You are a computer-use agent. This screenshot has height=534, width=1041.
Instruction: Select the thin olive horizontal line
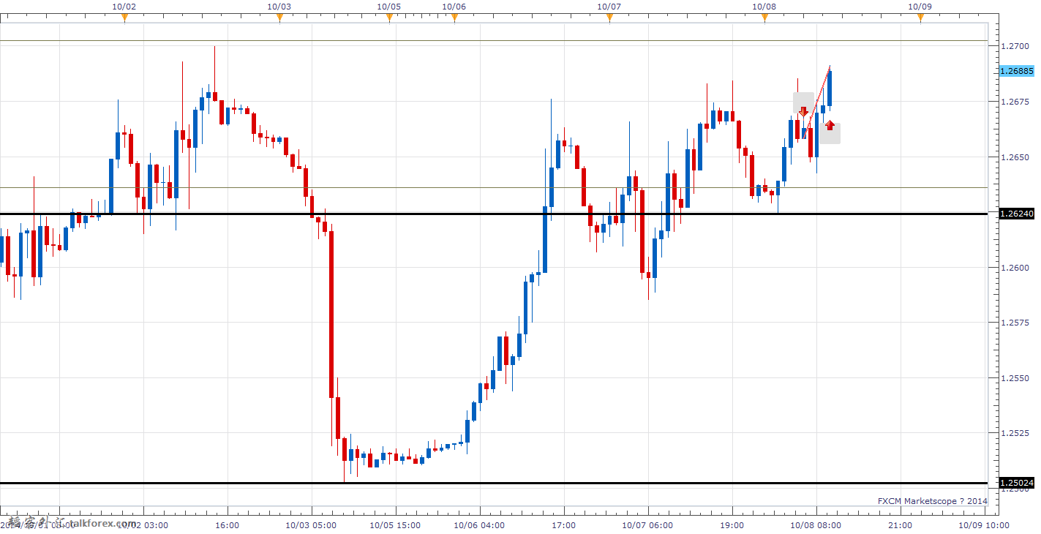pos(494,187)
